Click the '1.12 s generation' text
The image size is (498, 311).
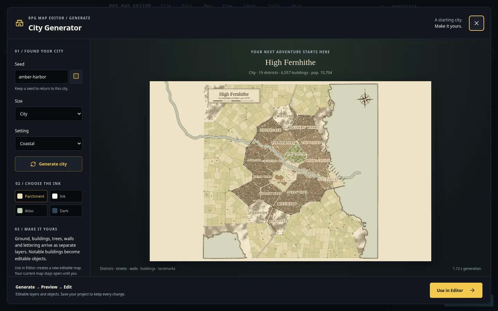coord(467,268)
